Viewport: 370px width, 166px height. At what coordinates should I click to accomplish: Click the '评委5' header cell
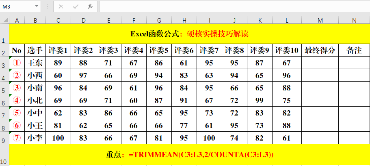(159, 50)
